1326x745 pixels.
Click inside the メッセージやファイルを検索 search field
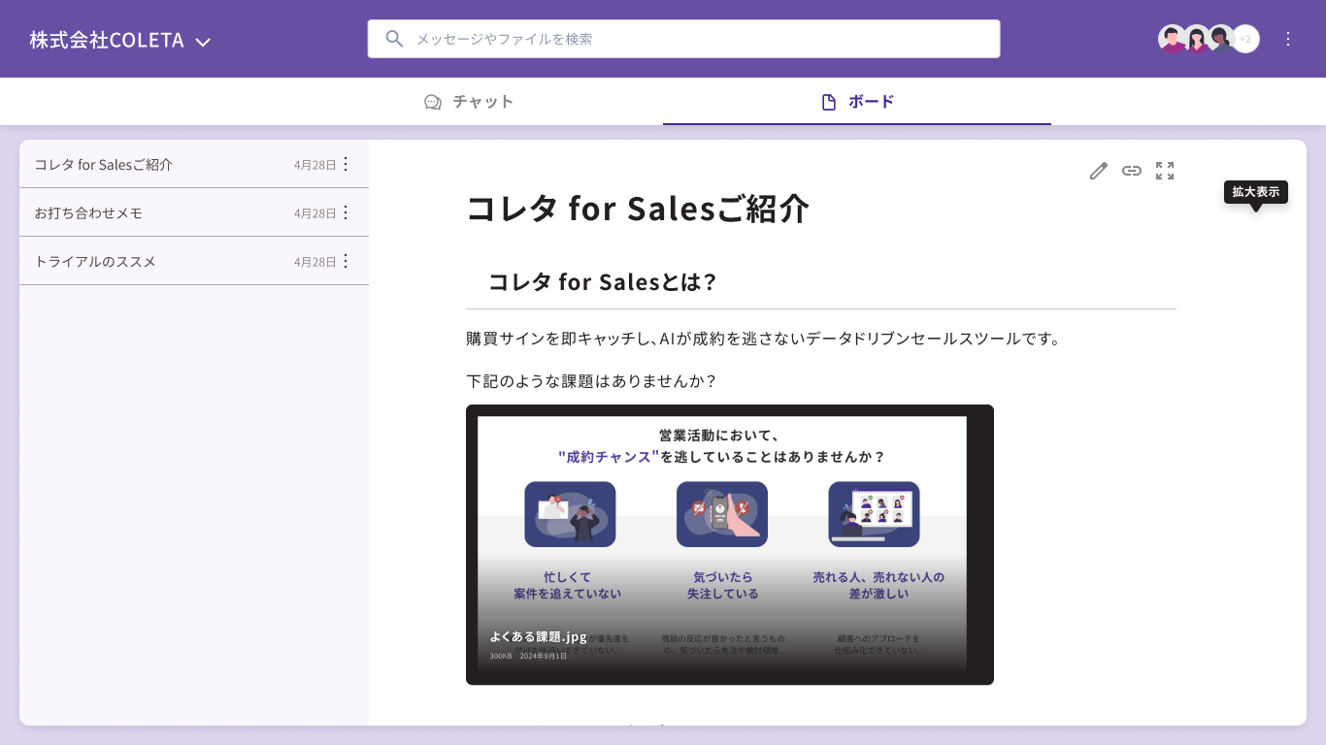[x=680, y=39]
